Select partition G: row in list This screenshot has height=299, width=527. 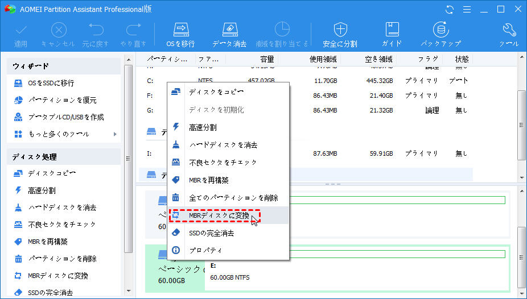[x=306, y=110]
